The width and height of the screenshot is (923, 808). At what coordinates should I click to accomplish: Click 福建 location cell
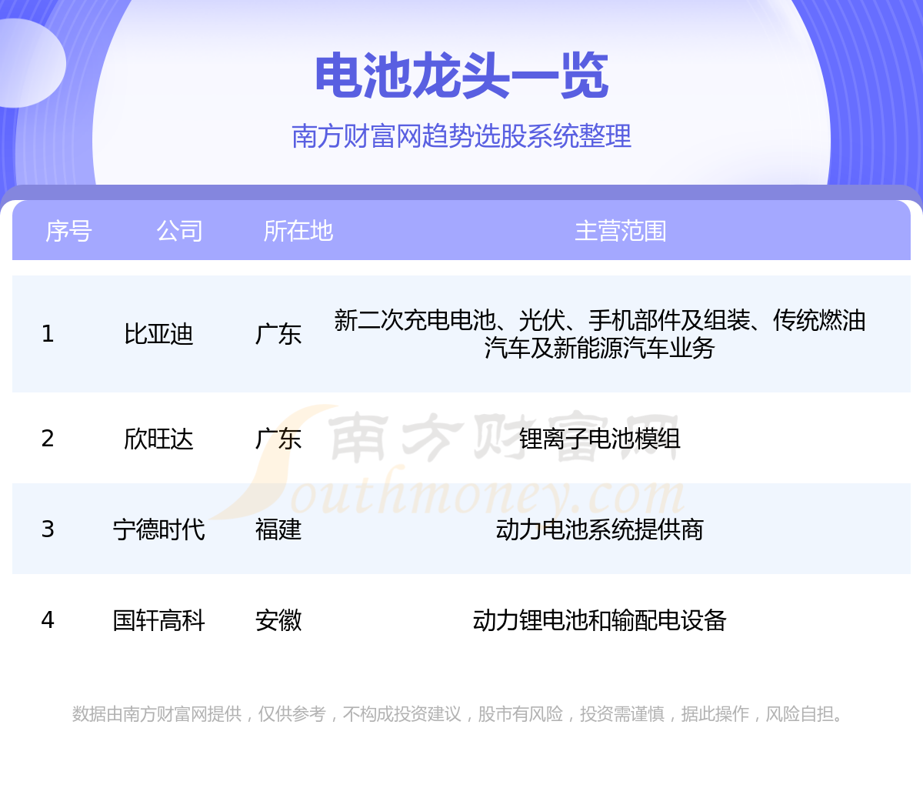[x=278, y=529]
